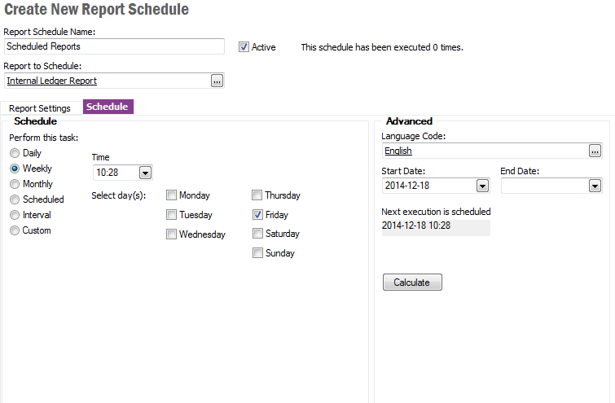Screen dimensions: 615x403
Task: Check the Monday checkbox
Action: 172,195
